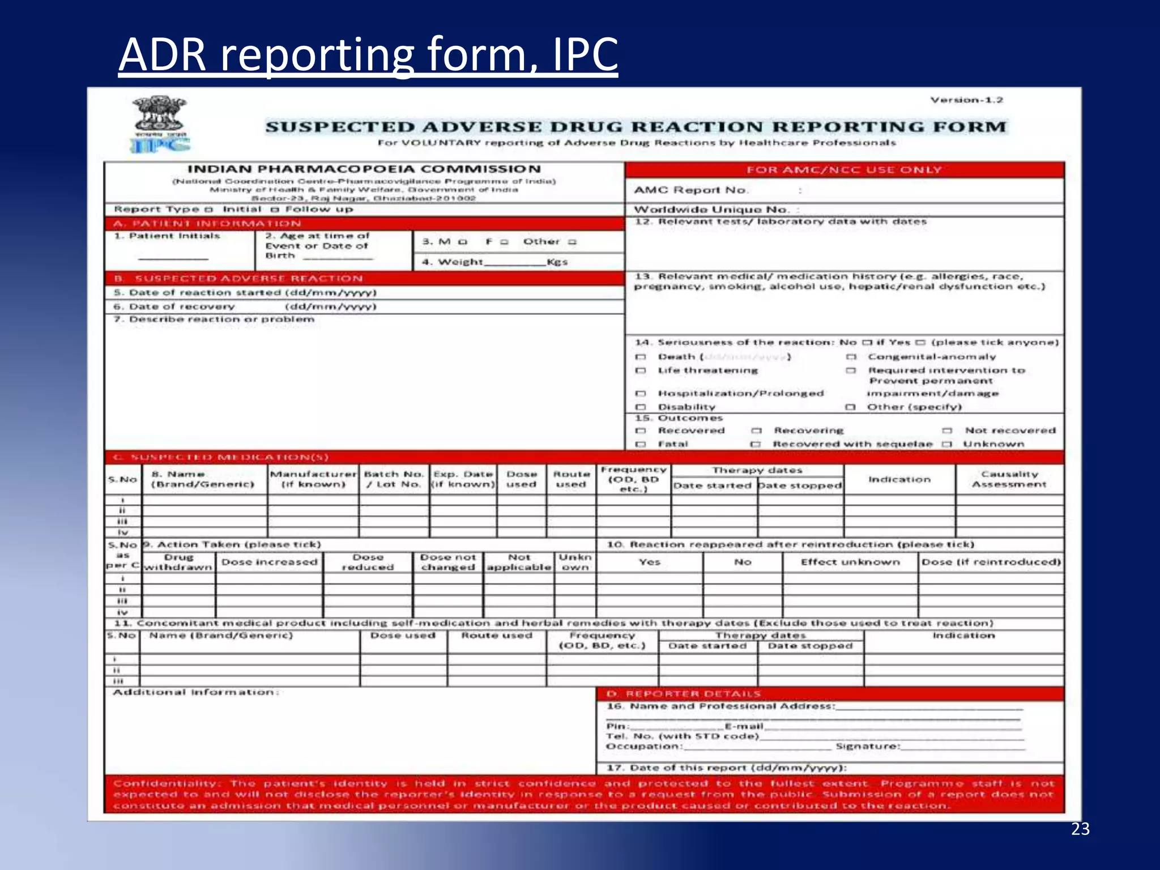Click the Weight input line

coord(514,262)
